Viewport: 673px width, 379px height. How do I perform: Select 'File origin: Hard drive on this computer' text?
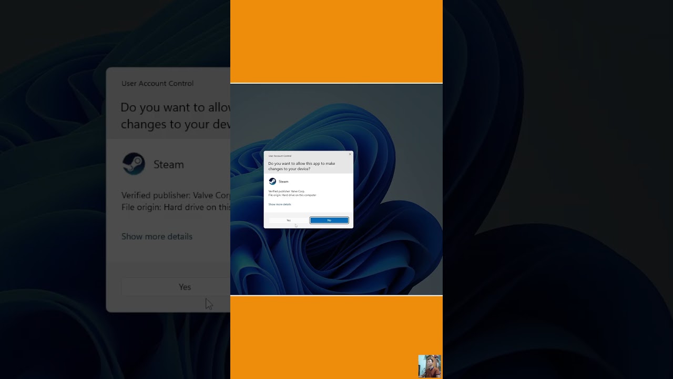pyautogui.click(x=292, y=195)
